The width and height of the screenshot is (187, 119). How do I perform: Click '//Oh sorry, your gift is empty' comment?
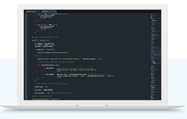[75, 68]
